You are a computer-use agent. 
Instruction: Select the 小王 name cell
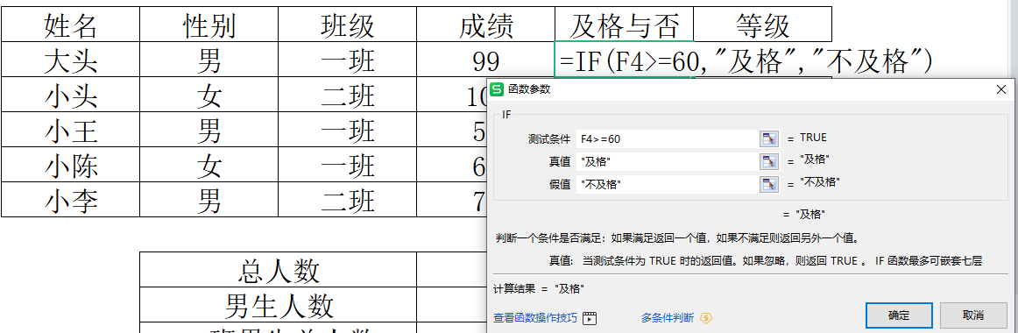click(x=70, y=130)
